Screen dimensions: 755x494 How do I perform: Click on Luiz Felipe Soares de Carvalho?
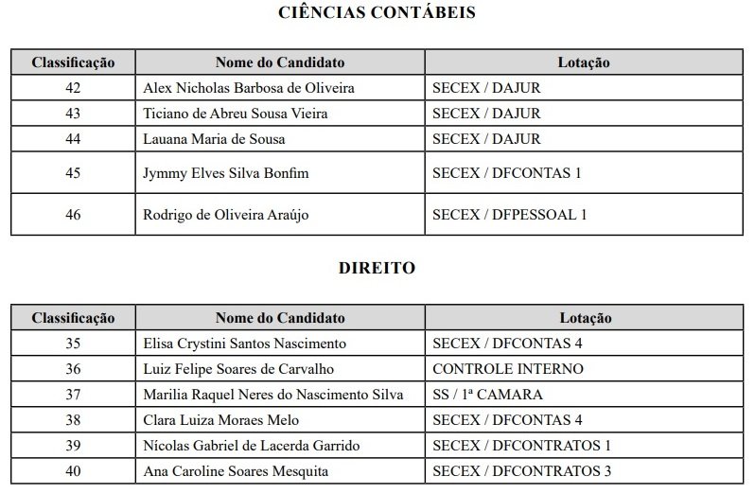tap(238, 369)
